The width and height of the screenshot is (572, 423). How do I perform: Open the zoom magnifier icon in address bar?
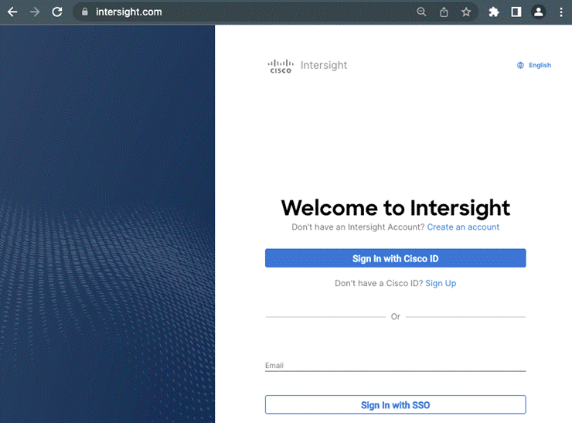tap(421, 12)
